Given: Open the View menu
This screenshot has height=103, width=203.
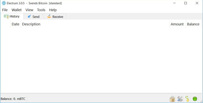Looking at the screenshot, I should [29, 10].
